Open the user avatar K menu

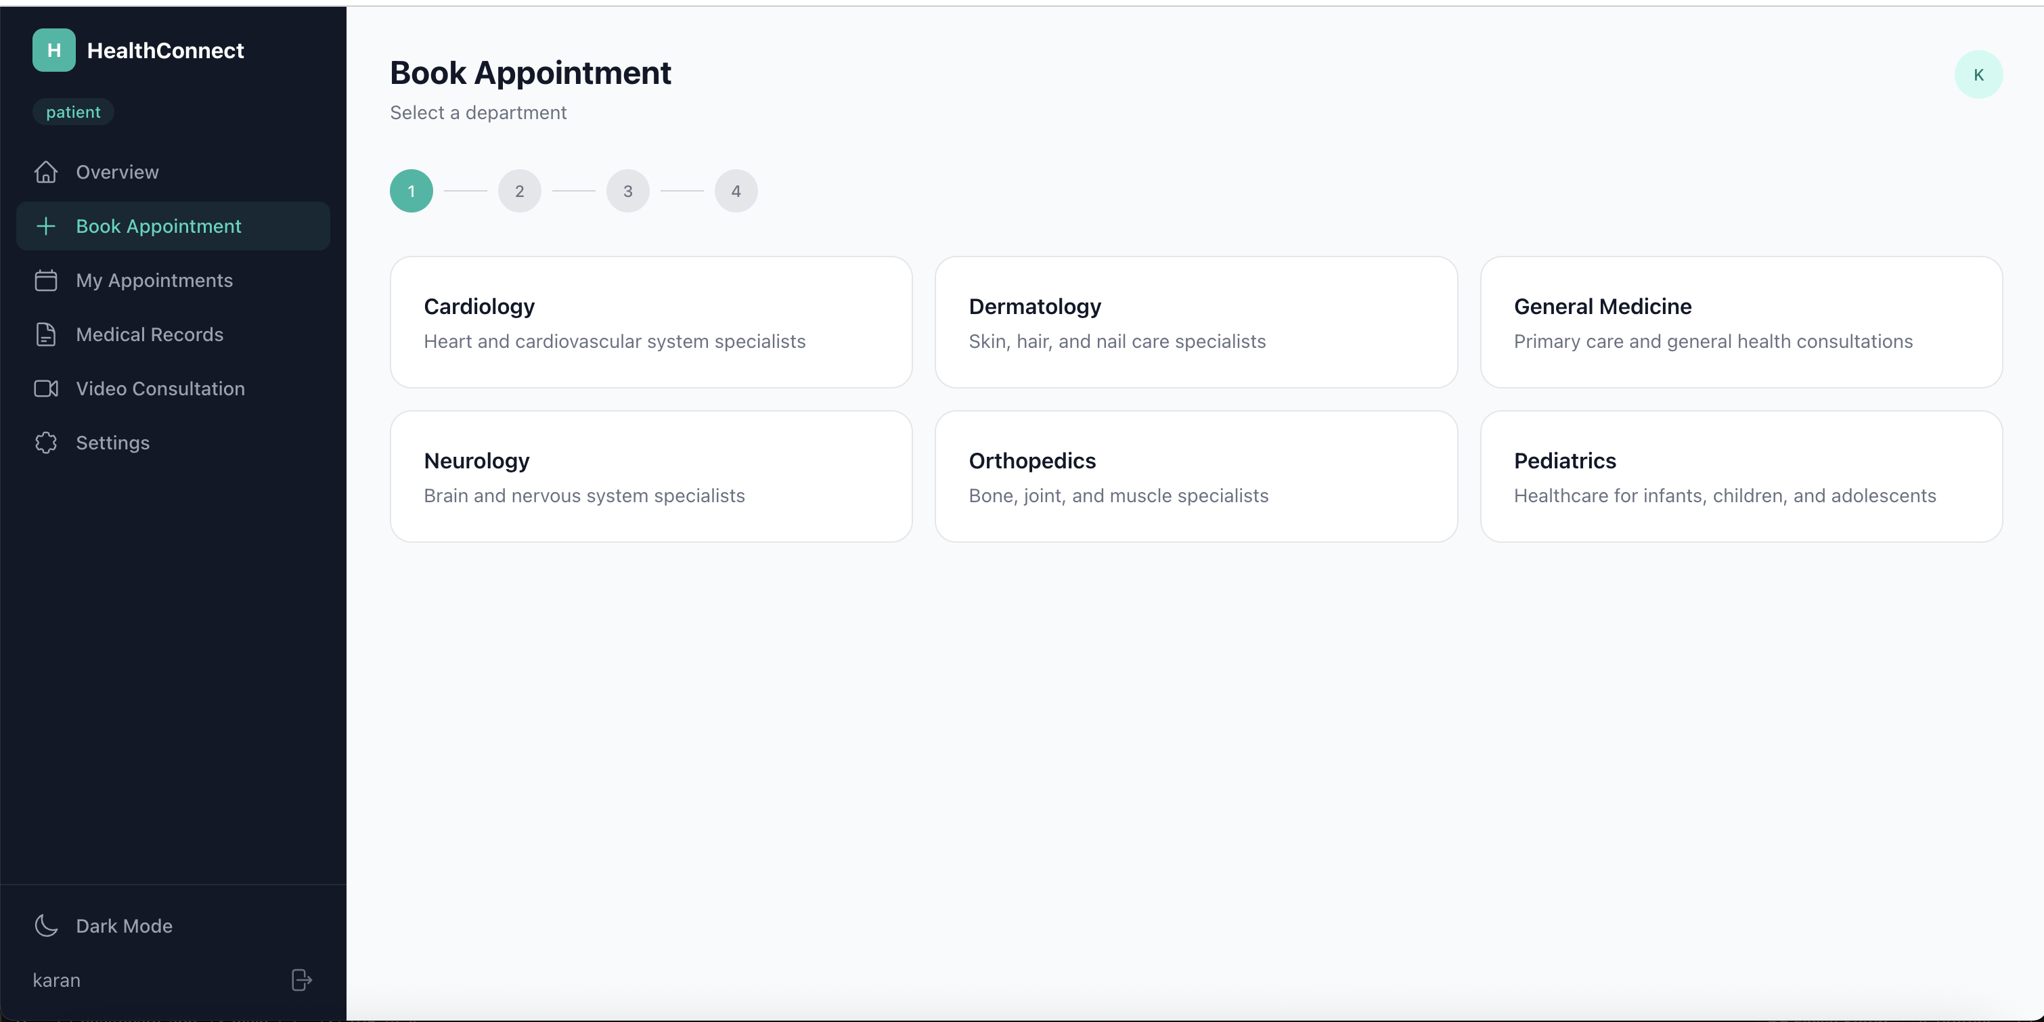[1978, 74]
